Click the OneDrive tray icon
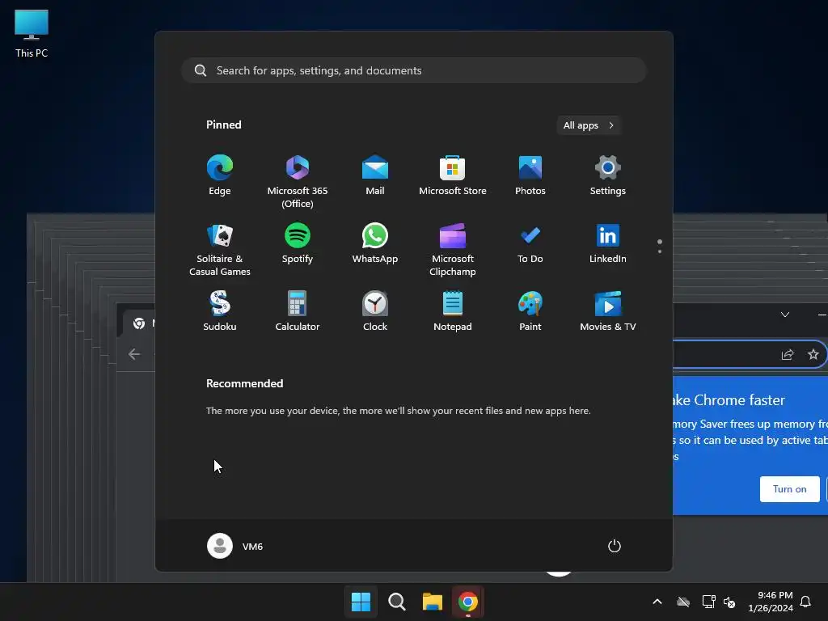Image resolution: width=828 pixels, height=621 pixels. [683, 602]
